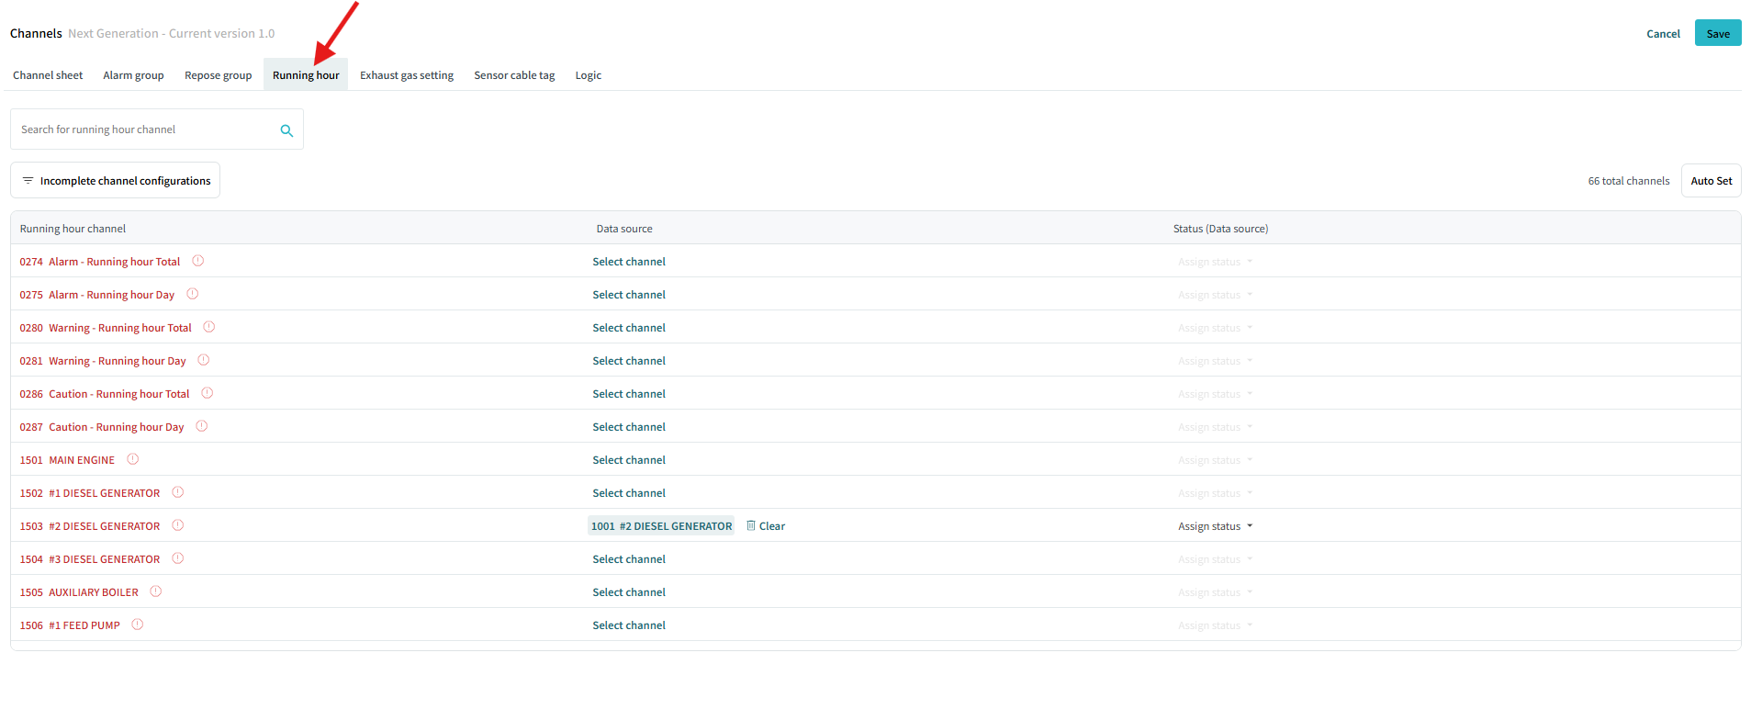The image size is (1751, 709).
Task: Go to Sensor cable tag tab
Action: (514, 75)
